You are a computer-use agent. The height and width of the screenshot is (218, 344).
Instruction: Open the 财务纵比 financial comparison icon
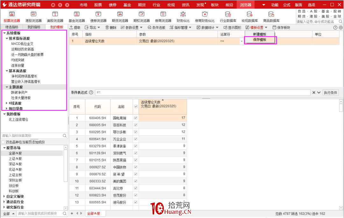(183, 17)
